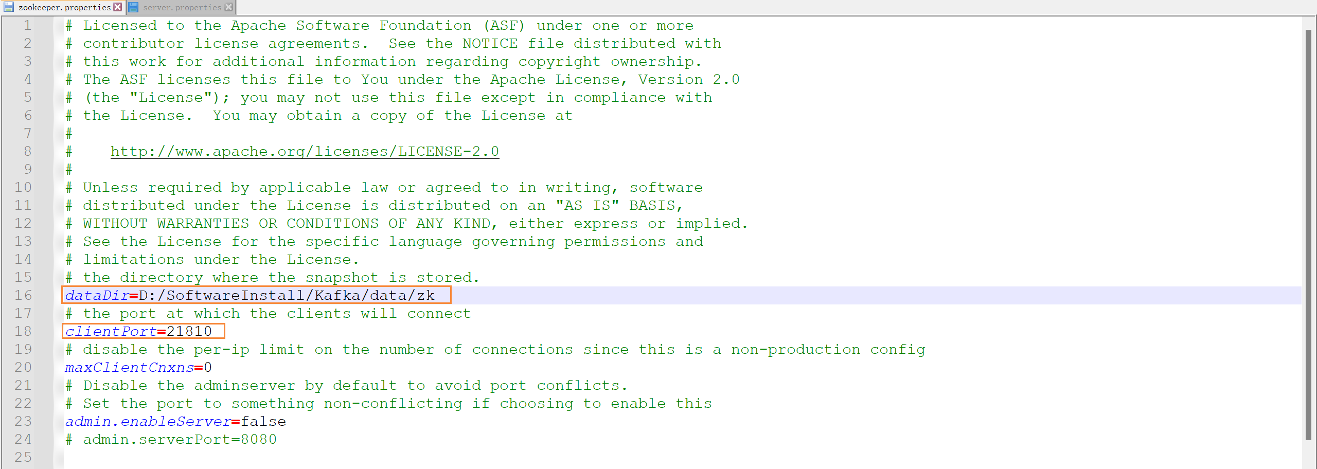Viewport: 1317px width, 469px height.
Task: Click the save icon on zookeeper.properties tab
Action: pyautogui.click(x=9, y=7)
